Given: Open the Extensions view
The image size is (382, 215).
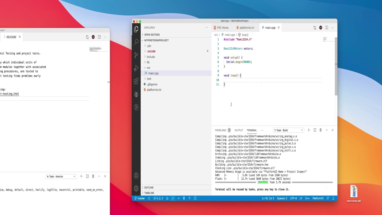Looking at the screenshot, I should pos(136,81).
